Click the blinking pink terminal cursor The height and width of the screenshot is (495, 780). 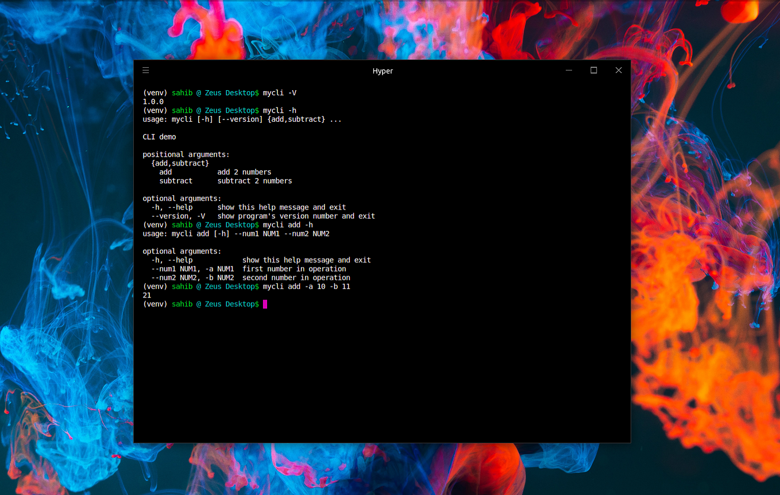265,304
